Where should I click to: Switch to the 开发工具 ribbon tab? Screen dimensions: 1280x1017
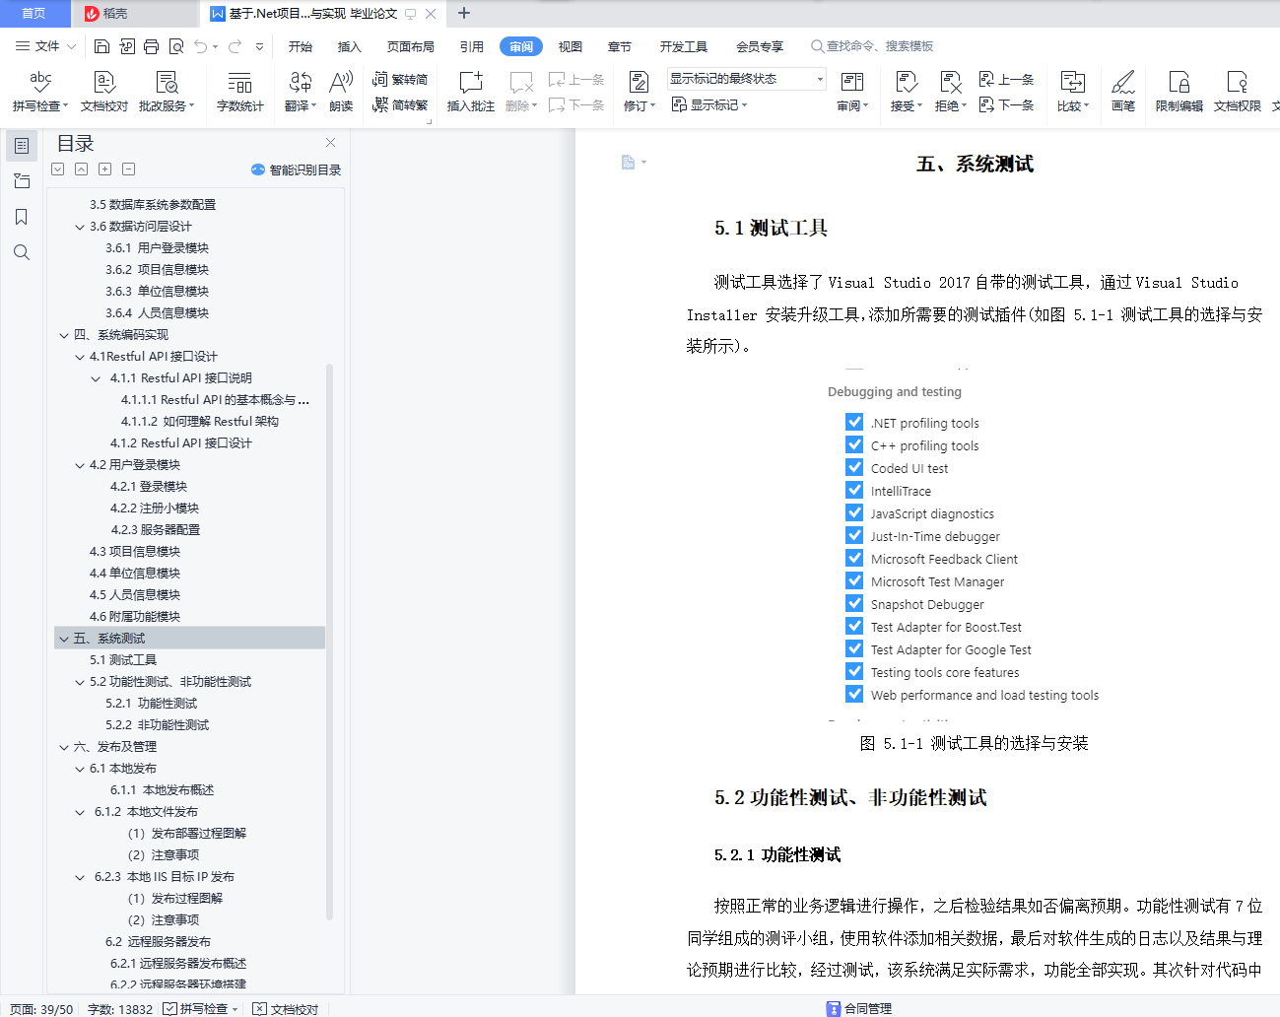click(684, 46)
